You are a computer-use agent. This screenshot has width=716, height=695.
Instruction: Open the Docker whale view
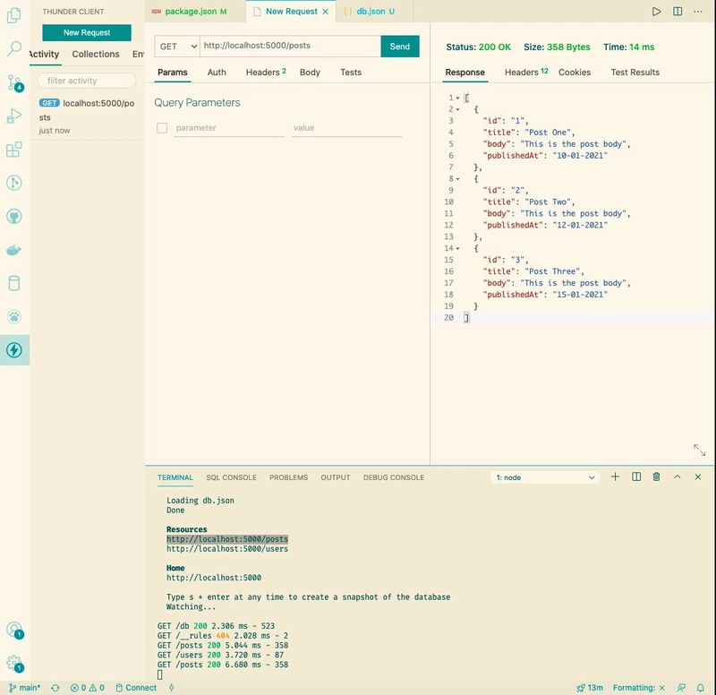tap(14, 250)
